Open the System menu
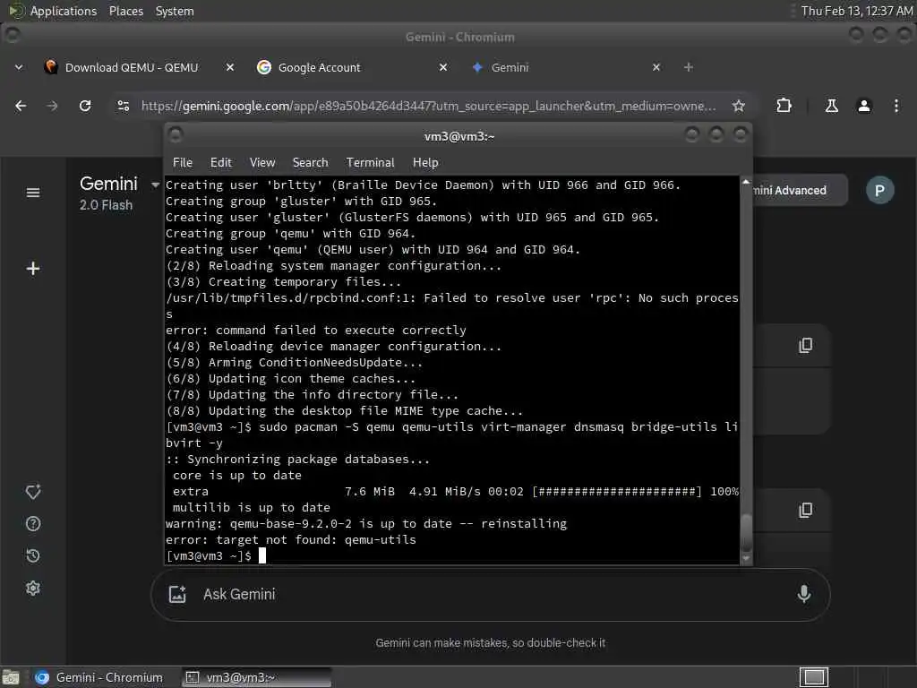 (175, 11)
